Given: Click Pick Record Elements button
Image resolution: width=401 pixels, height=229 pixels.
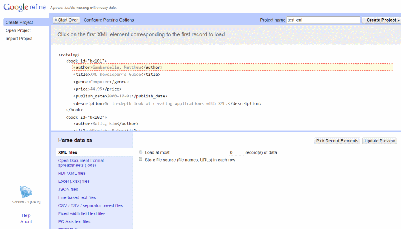Looking at the screenshot, I should coord(337,141).
